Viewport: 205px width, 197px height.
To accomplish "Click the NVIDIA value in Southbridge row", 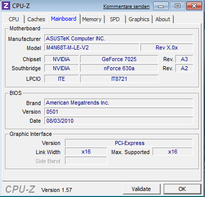I will point(61,68).
